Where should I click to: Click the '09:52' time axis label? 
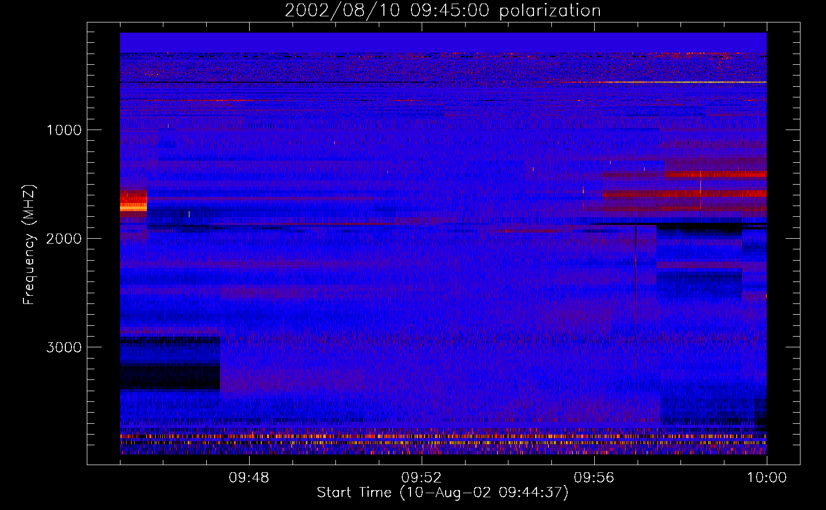[421, 478]
